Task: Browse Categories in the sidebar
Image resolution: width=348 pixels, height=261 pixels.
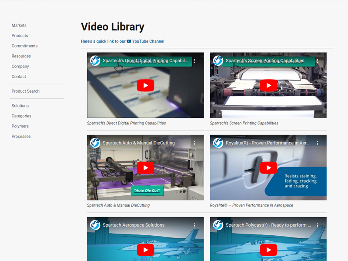Action: click(x=21, y=116)
